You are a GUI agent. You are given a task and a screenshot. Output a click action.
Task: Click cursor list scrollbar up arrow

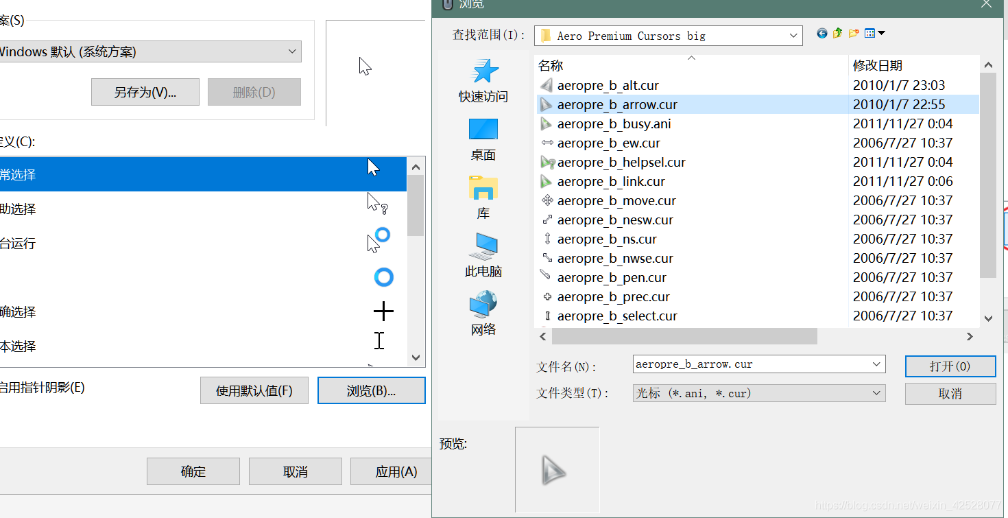tap(416, 166)
